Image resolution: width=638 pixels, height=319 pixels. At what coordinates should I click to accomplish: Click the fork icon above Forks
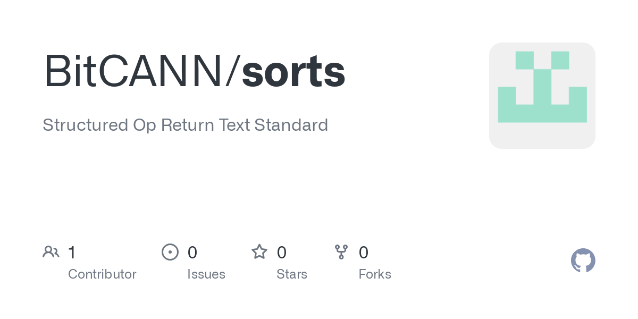pos(341,252)
